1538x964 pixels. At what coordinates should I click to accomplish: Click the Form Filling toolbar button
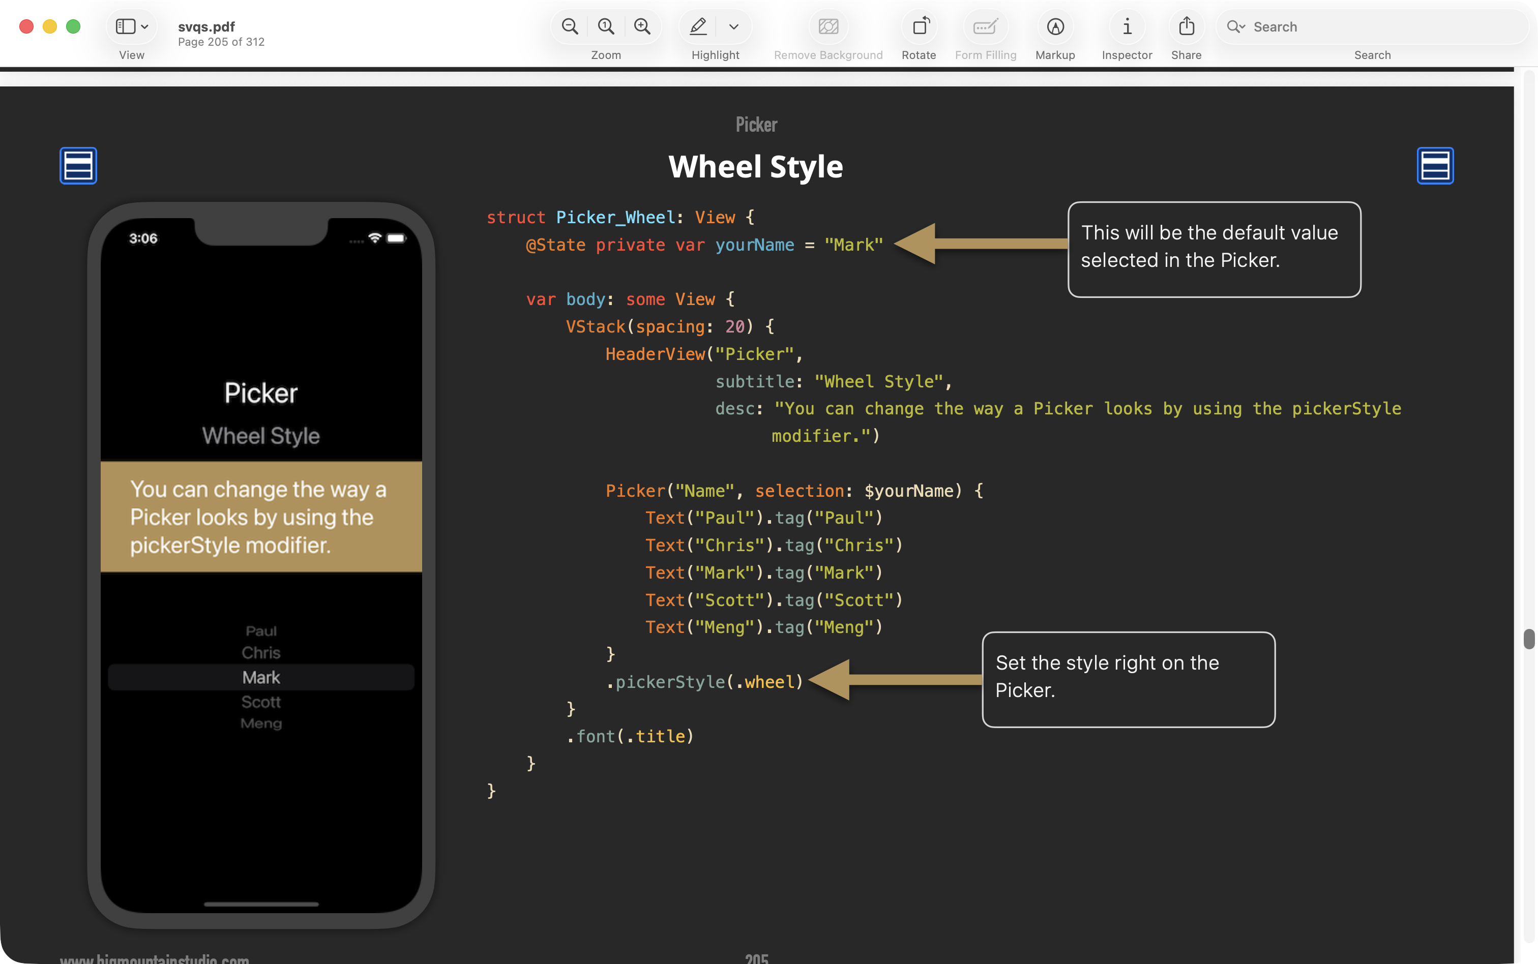pos(985,27)
